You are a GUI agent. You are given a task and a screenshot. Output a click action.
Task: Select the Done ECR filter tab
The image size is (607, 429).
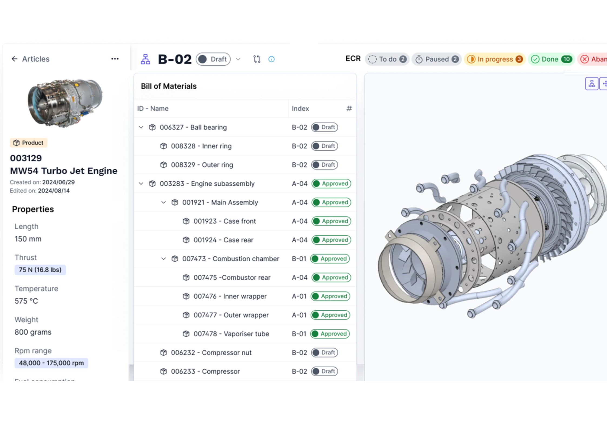(x=550, y=59)
